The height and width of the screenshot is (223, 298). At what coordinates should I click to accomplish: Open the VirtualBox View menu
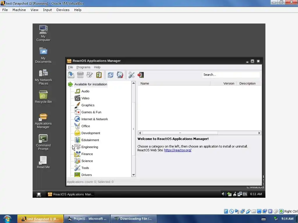[x=34, y=10]
